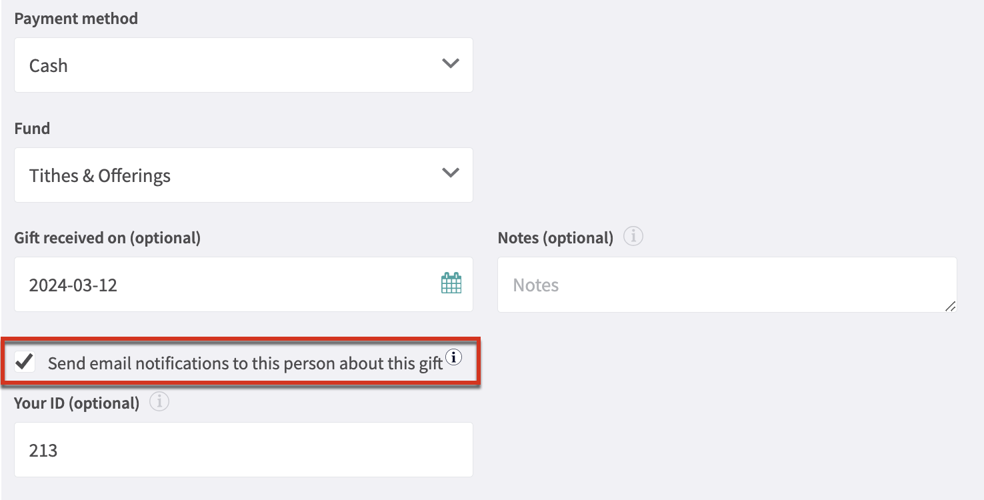The image size is (984, 500).
Task: Open the Fund dropdown showing Tithes & Offerings
Action: coord(243,175)
